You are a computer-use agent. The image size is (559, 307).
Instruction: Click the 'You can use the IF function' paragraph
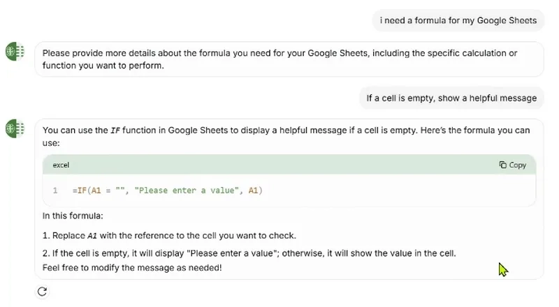286,136
